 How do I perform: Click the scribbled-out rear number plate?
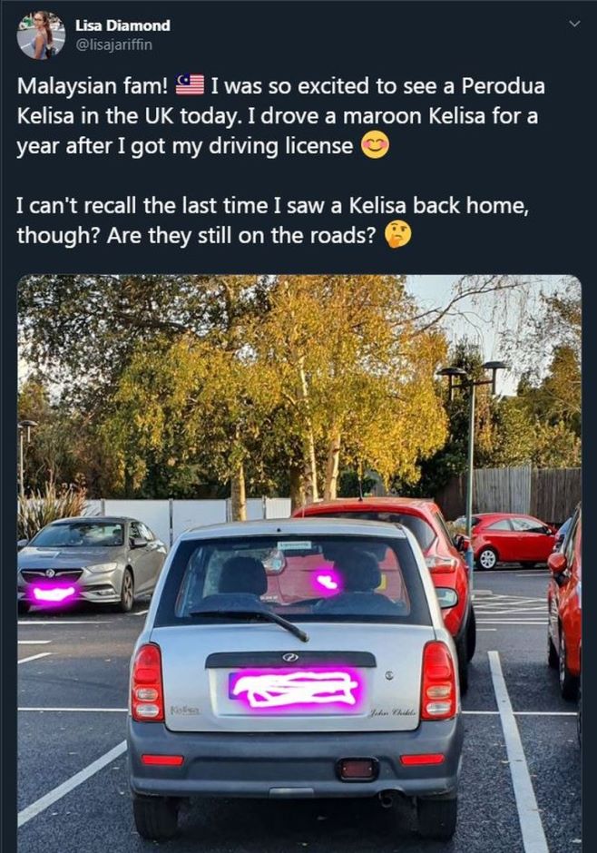295,688
